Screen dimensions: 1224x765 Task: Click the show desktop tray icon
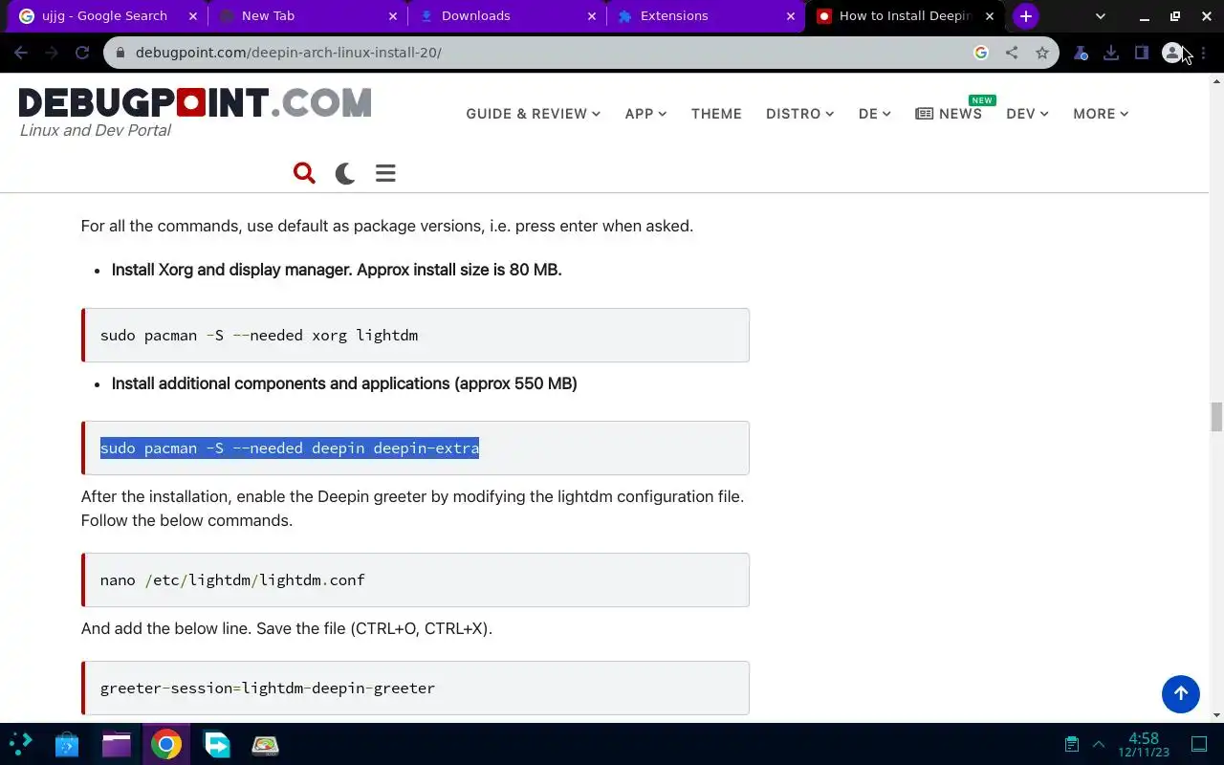click(1199, 744)
